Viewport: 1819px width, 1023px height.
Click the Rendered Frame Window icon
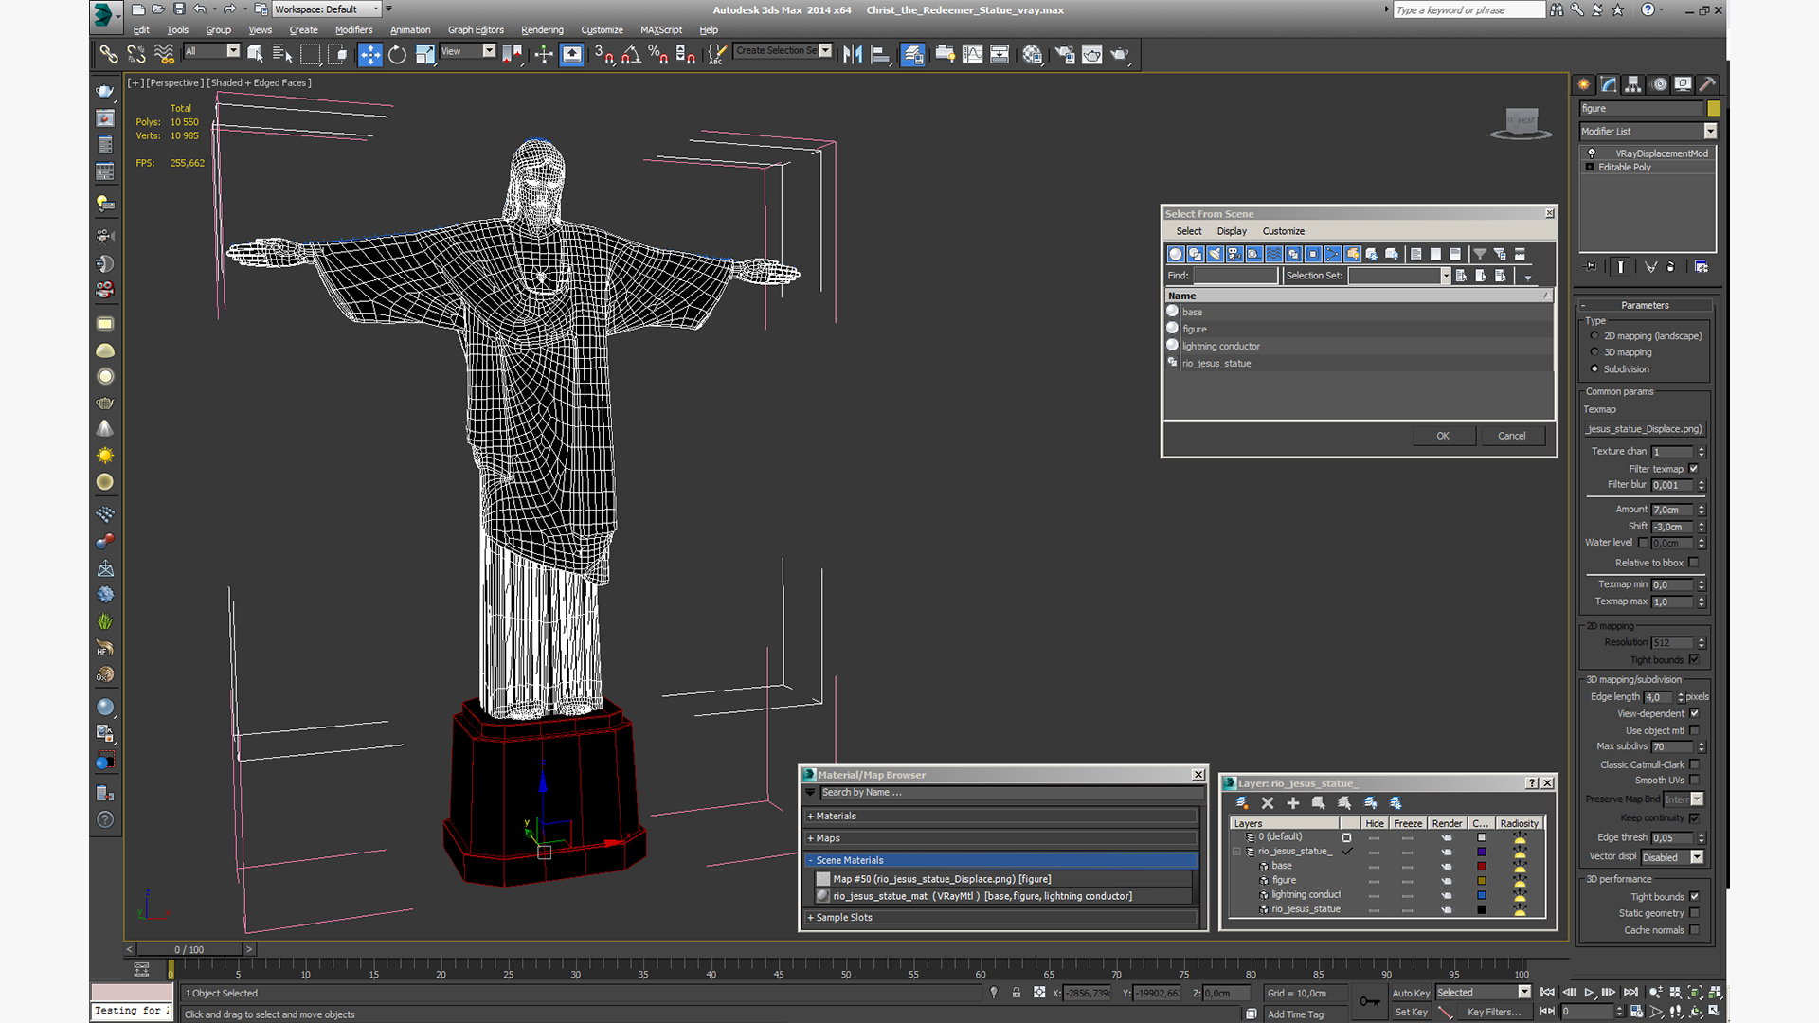(1092, 54)
